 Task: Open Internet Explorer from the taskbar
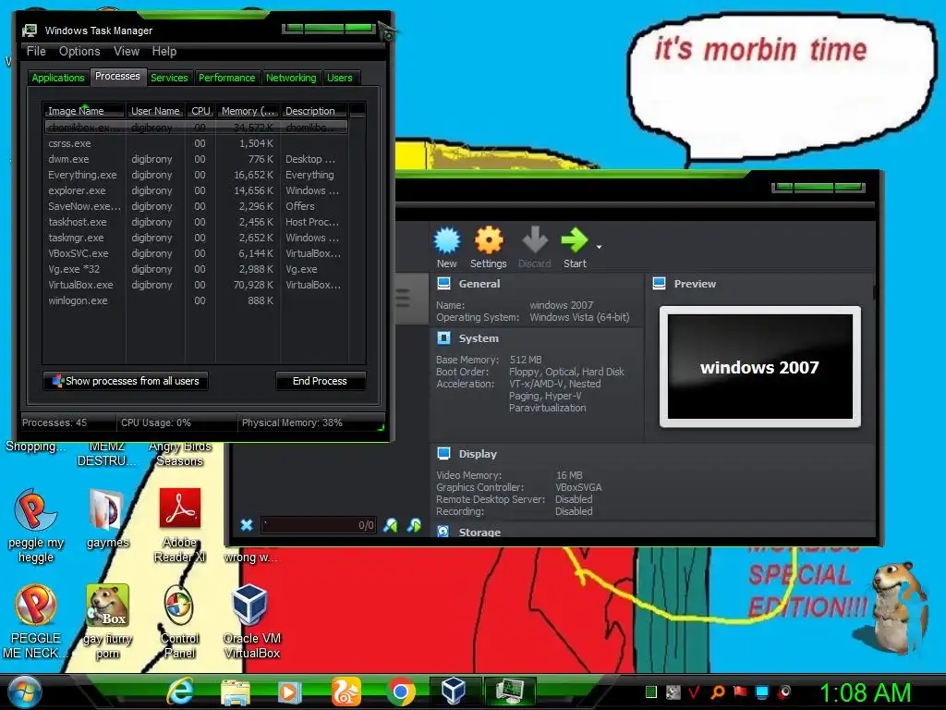click(x=181, y=692)
